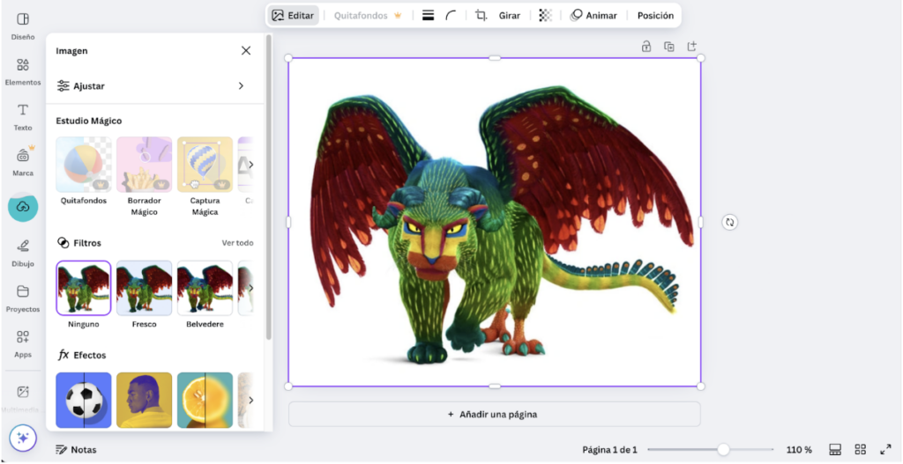Enter fullscreen presentation mode icon
The height and width of the screenshot is (464, 903).
885,450
